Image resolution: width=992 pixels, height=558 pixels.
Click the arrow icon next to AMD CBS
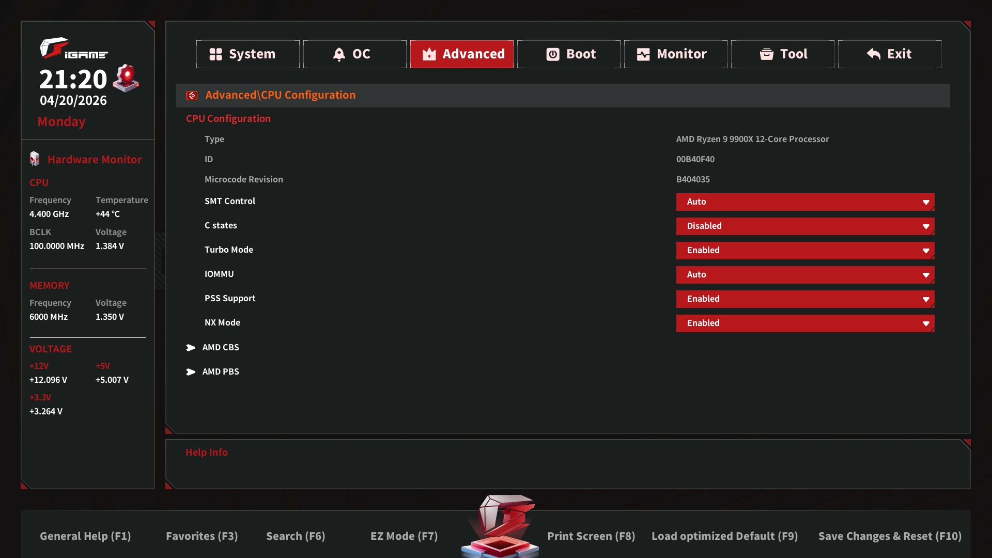click(191, 348)
